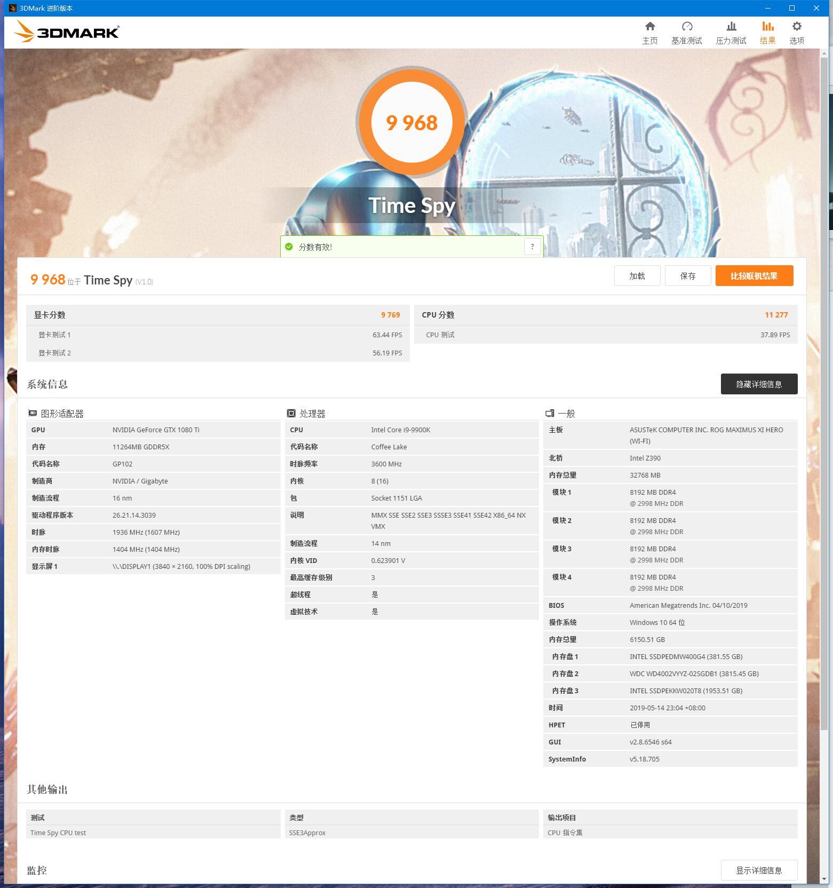Click SSE3Approx type value
This screenshot has height=888, width=833.
(x=307, y=832)
